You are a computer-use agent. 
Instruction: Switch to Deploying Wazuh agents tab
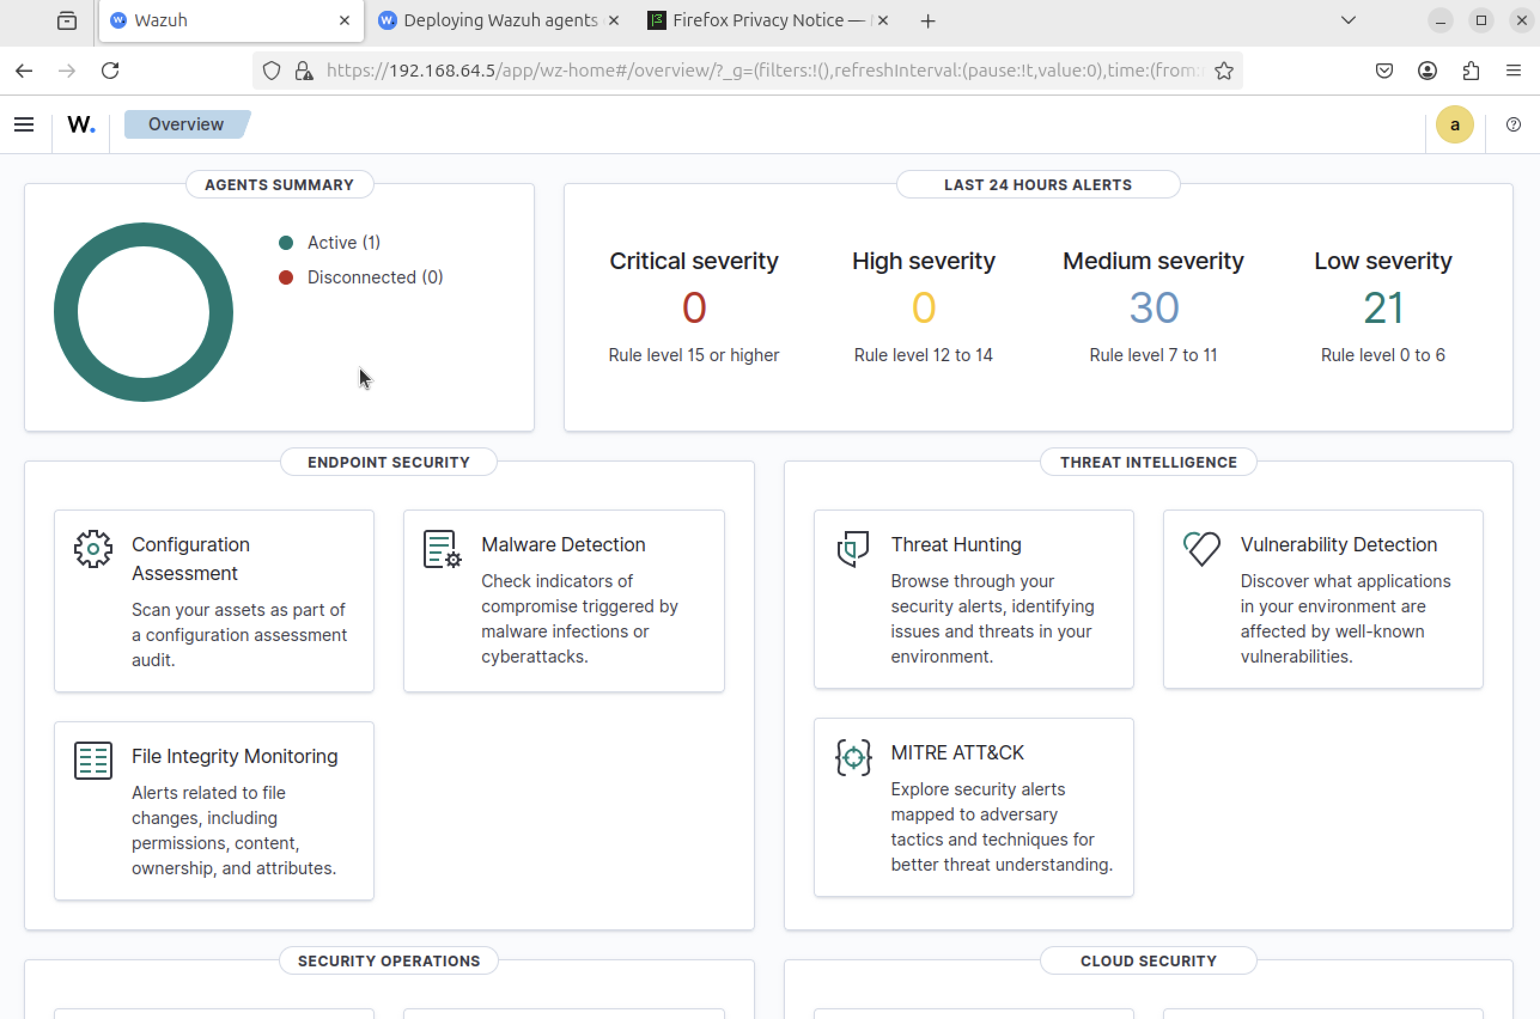(500, 20)
